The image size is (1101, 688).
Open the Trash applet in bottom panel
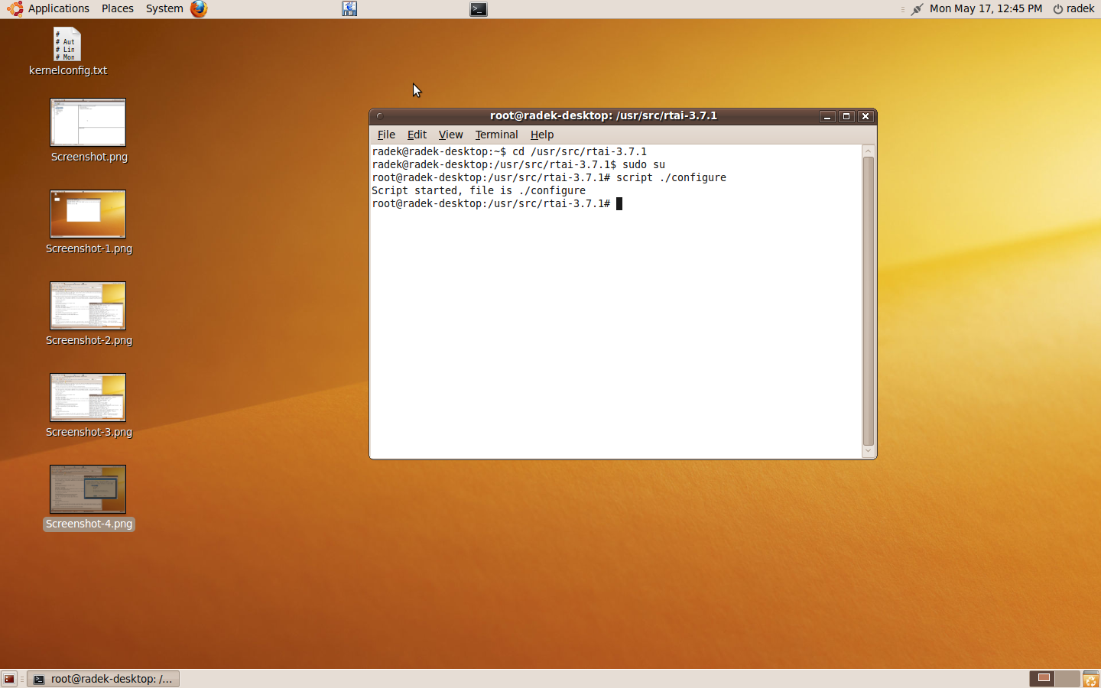(1091, 679)
